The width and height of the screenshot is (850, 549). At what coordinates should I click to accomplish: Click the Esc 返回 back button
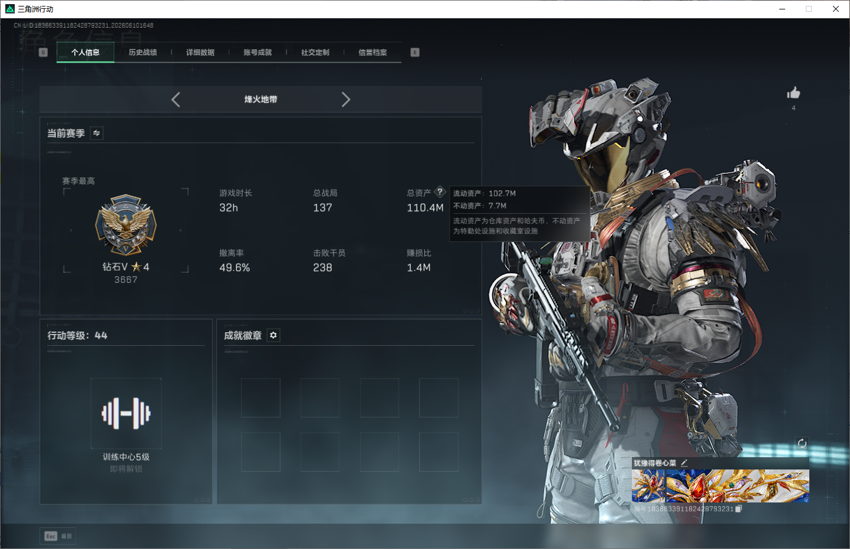pyautogui.click(x=58, y=536)
